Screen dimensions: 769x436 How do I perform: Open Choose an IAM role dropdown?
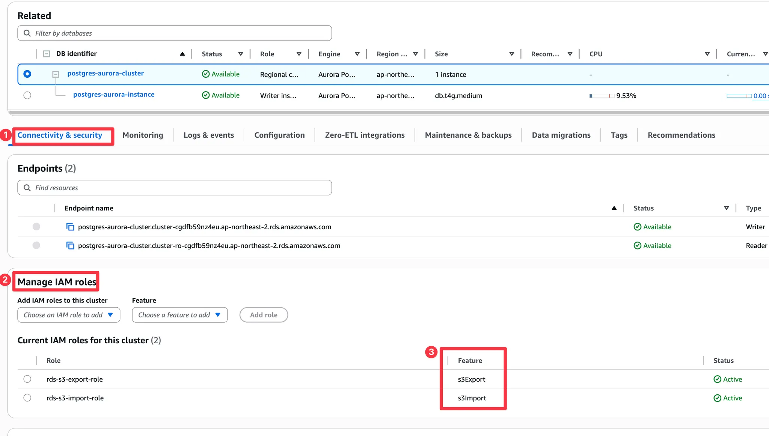tap(69, 315)
